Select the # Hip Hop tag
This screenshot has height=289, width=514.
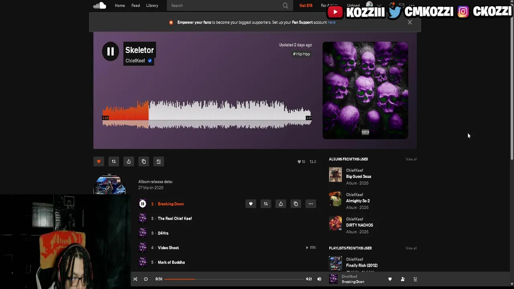point(301,54)
